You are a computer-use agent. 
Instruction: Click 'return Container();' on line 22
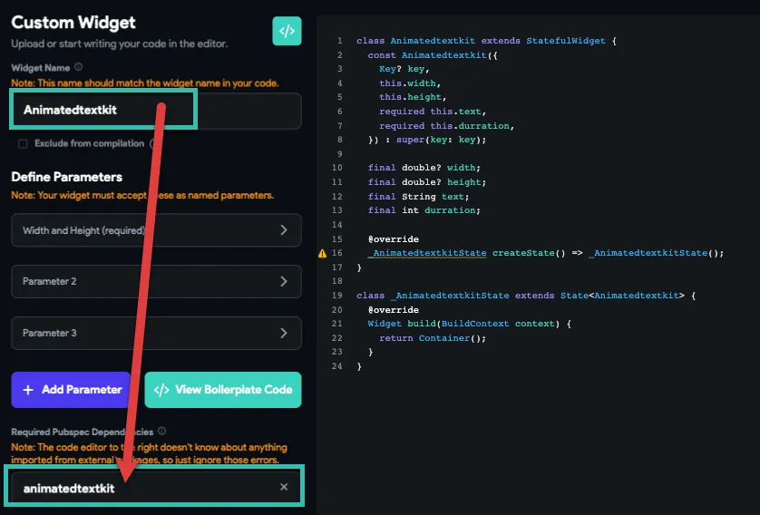click(433, 338)
